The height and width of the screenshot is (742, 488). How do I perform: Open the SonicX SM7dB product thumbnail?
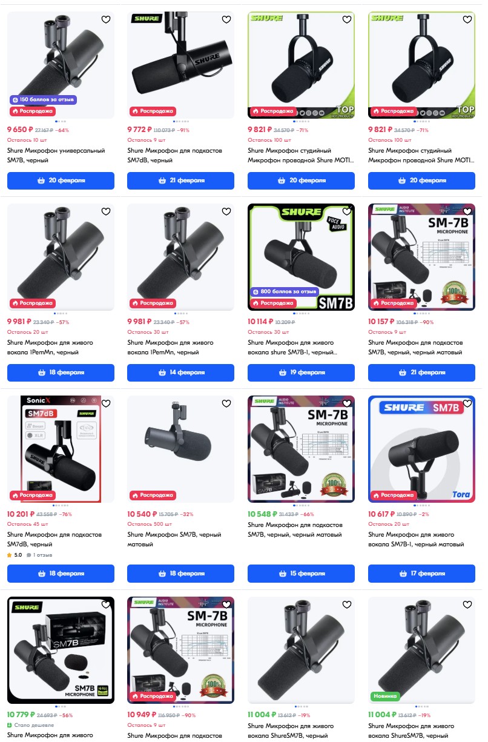coord(61,449)
